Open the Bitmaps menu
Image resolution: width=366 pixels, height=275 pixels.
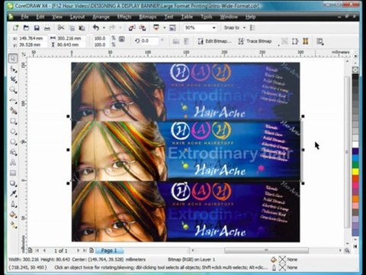coord(148,17)
